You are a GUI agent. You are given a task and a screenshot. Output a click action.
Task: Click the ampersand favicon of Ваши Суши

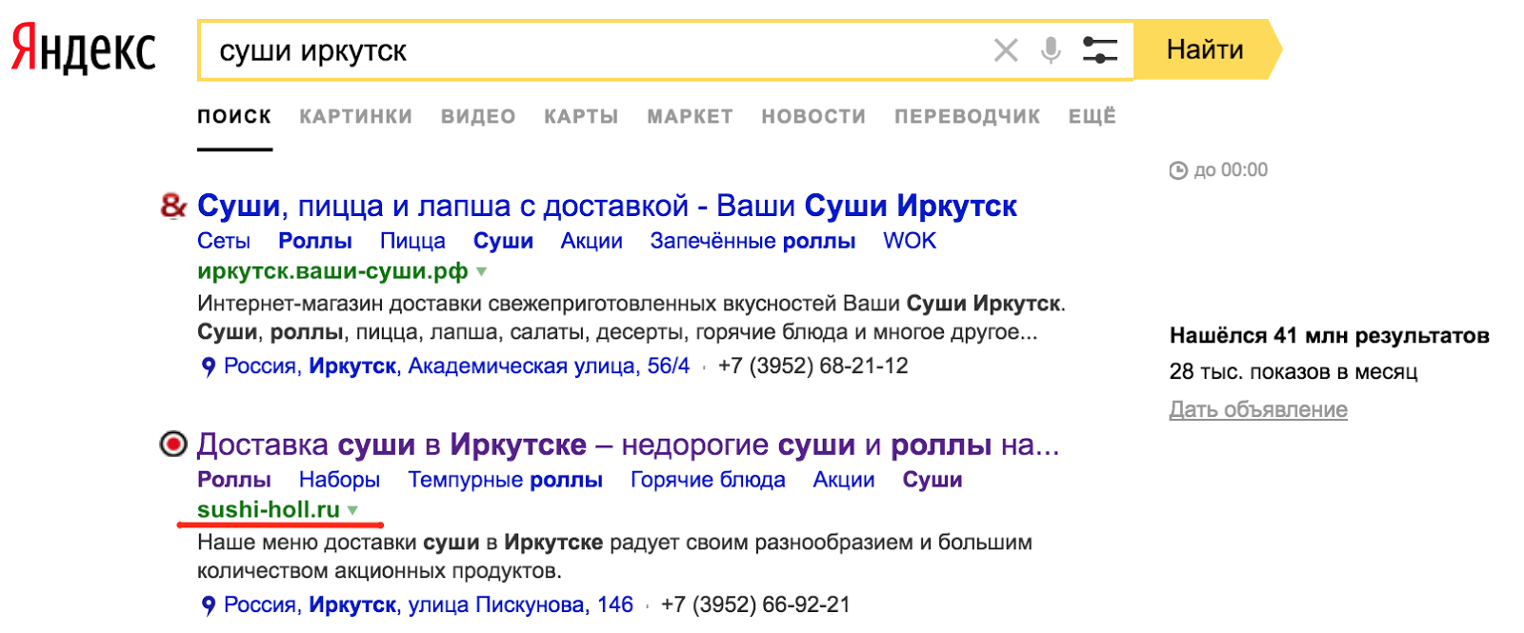coord(173,205)
